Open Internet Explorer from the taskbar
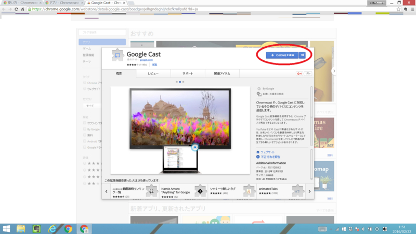This screenshot has height=234, width=416. click(53, 229)
